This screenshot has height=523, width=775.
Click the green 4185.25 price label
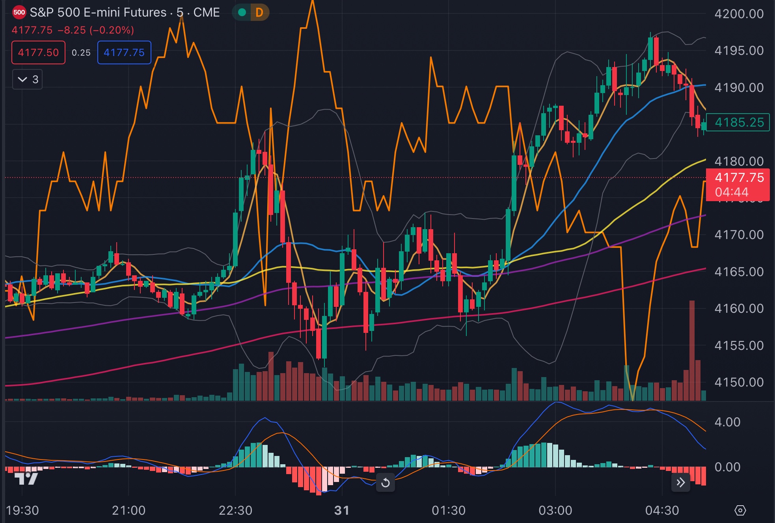point(738,122)
